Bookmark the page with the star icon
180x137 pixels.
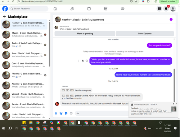(136, 1)
